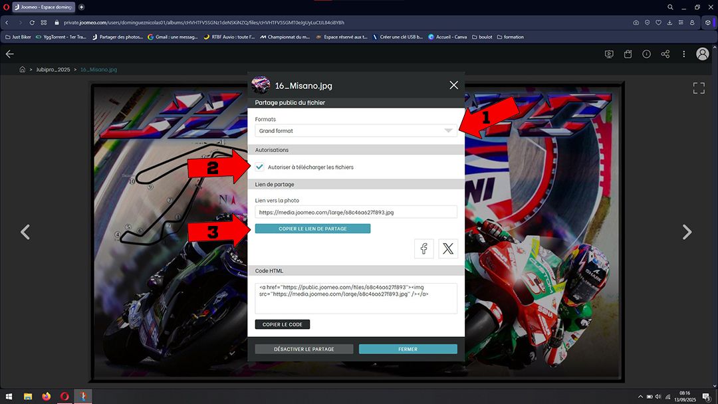Go to the next photo arrow
The width and height of the screenshot is (718, 404).
(x=687, y=232)
